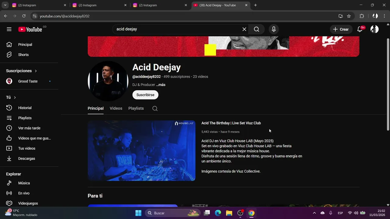The height and width of the screenshot is (219, 390).
Task: Open the notifications bell
Action: click(x=360, y=29)
